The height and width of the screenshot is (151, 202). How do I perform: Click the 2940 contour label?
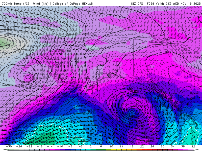pos(87,125)
